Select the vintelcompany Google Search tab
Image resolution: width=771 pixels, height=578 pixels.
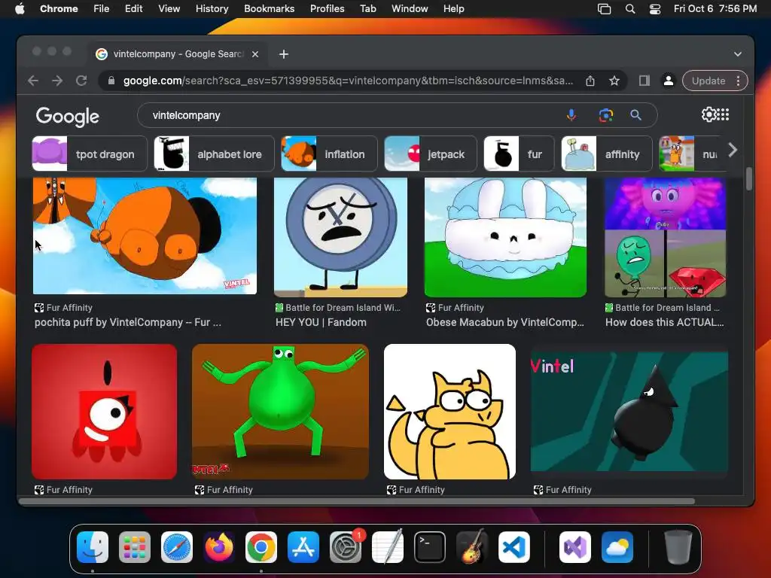coord(178,54)
